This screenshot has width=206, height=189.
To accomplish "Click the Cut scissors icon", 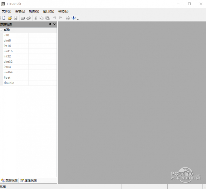I will click(x=36, y=18).
